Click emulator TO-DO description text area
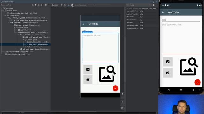Viewport: 204px width, 114px height. [x=181, y=38]
